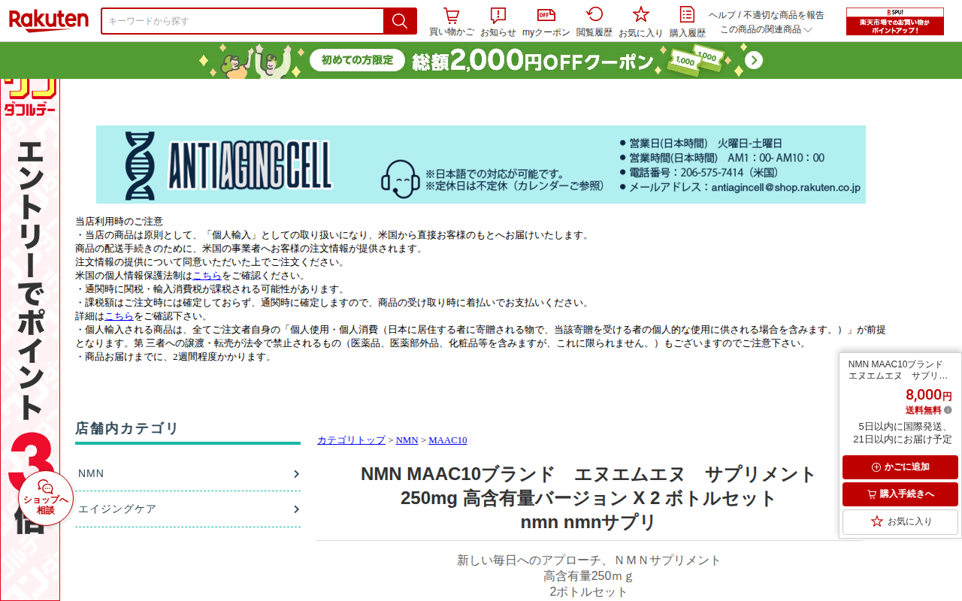Click 購入手続きへ button

point(900,494)
